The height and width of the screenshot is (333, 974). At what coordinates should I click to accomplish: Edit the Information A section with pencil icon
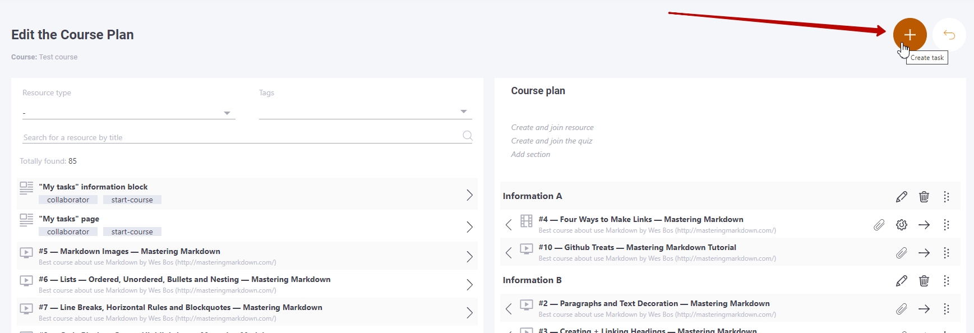click(x=902, y=196)
